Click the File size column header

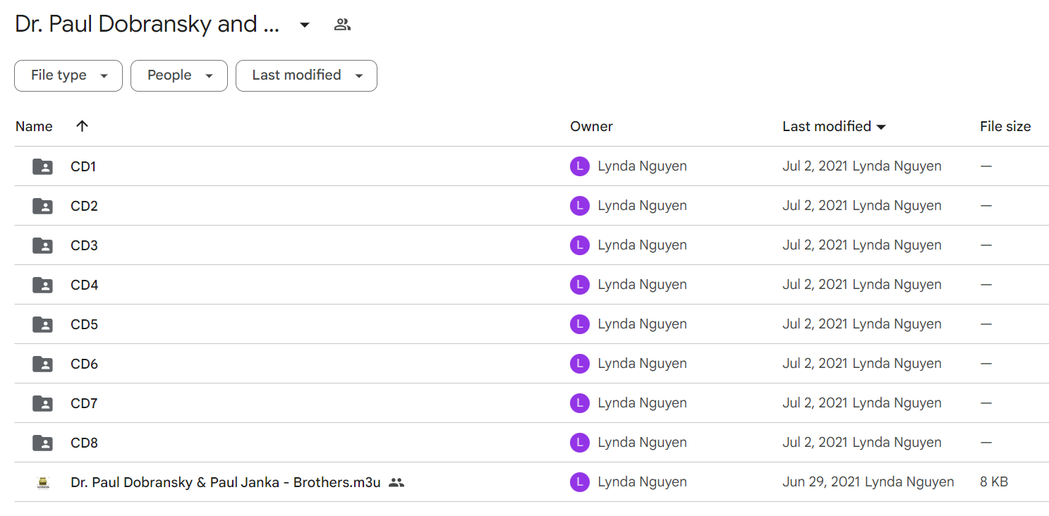click(x=1005, y=126)
